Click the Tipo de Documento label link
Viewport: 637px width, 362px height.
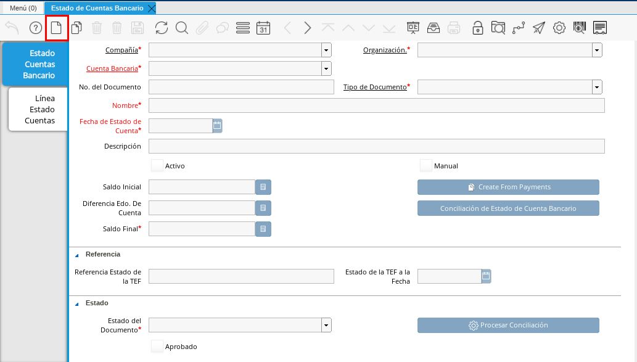point(375,87)
